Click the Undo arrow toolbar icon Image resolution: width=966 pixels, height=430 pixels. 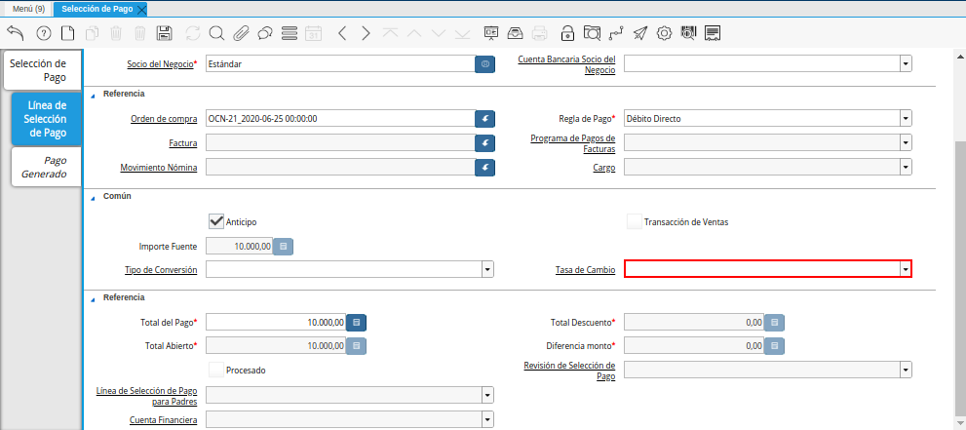point(15,33)
